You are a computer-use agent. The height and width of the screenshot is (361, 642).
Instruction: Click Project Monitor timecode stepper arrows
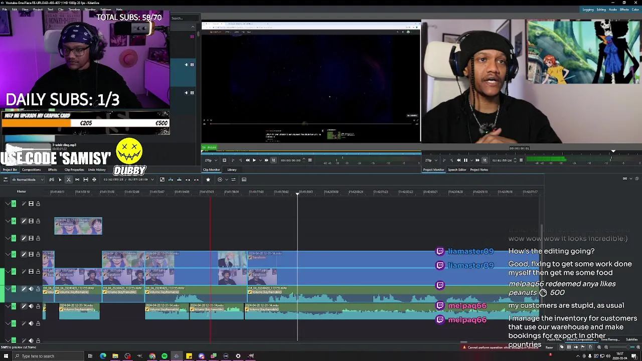(x=515, y=160)
